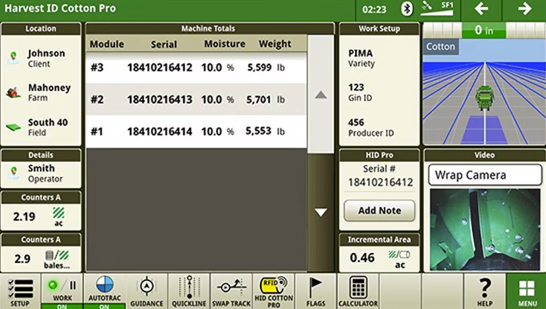
Task: Click the 02:23 clock display
Action: tap(374, 10)
